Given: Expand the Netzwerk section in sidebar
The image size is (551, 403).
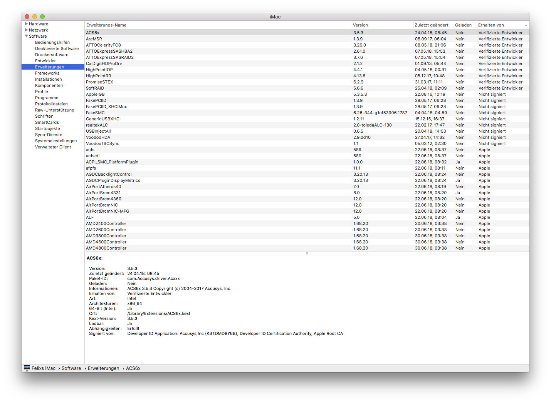Looking at the screenshot, I should [x=26, y=30].
